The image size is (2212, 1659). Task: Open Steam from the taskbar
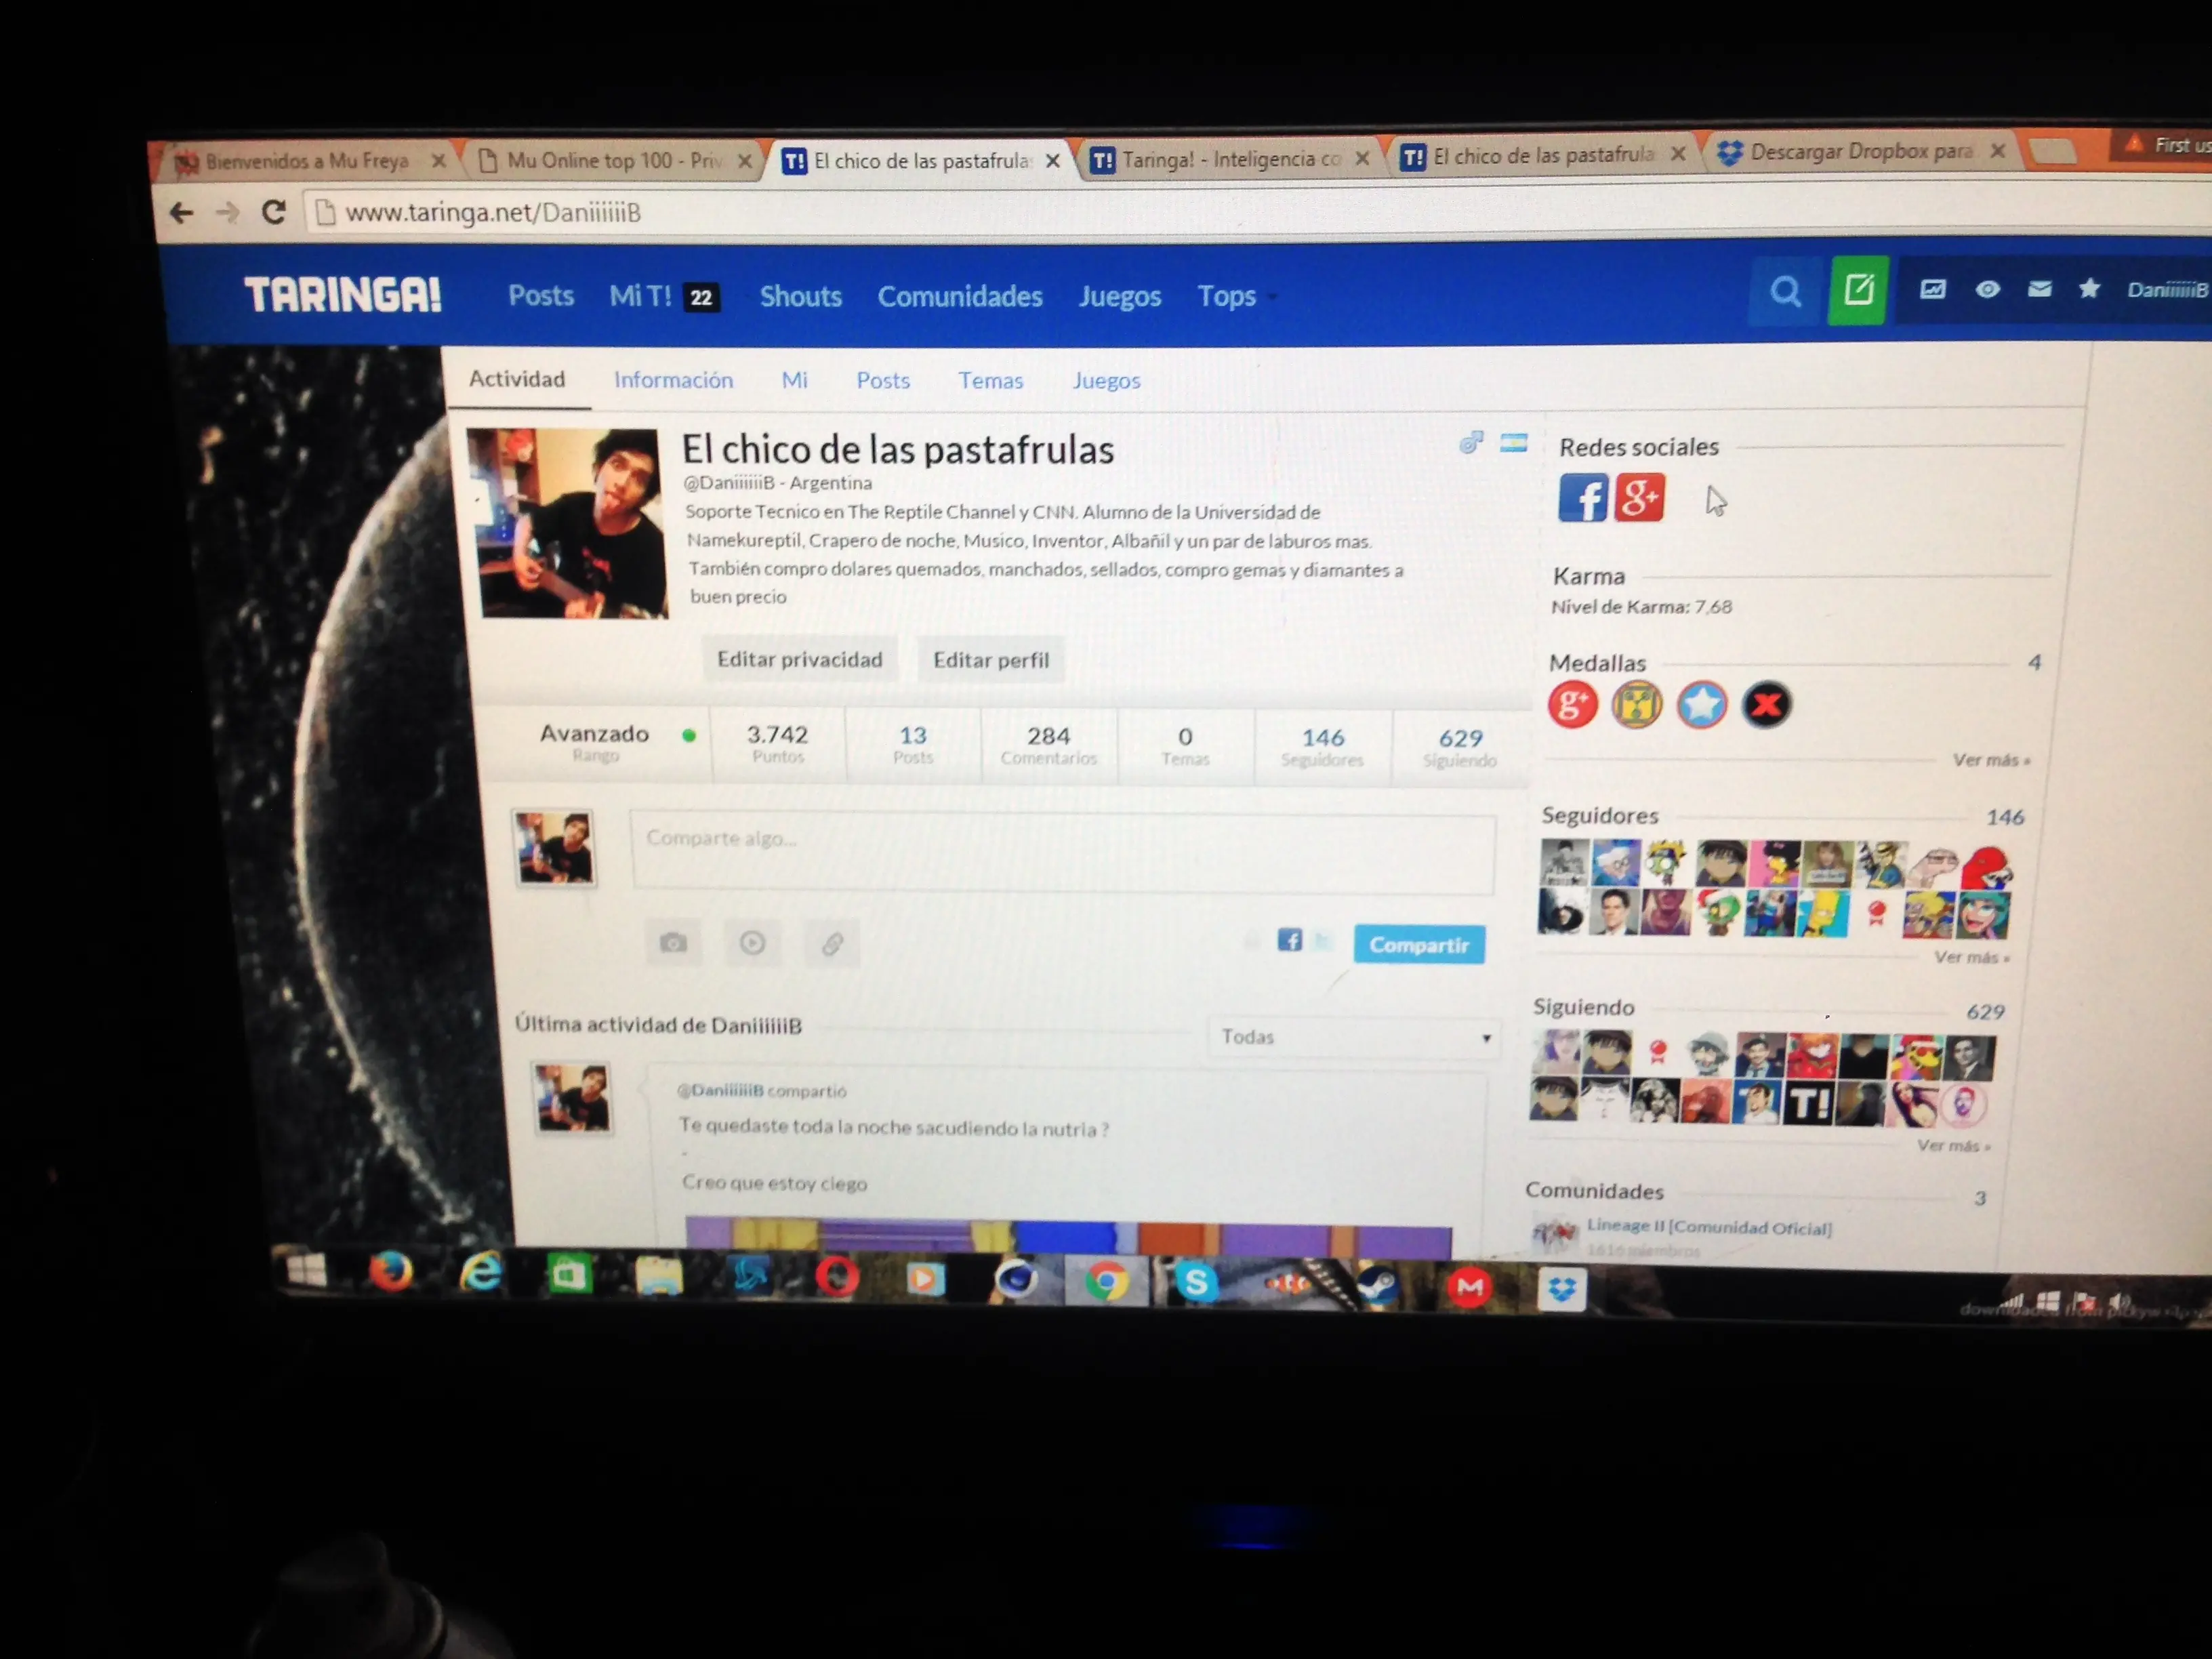click(1377, 1284)
